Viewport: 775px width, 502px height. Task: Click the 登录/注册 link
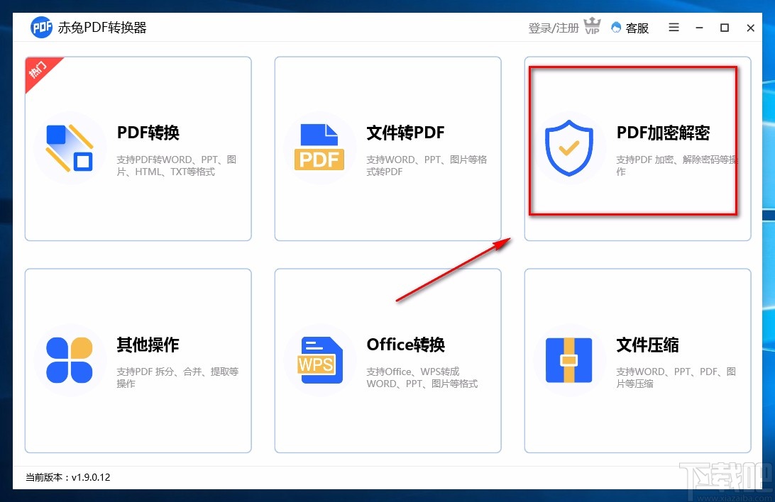pyautogui.click(x=553, y=28)
